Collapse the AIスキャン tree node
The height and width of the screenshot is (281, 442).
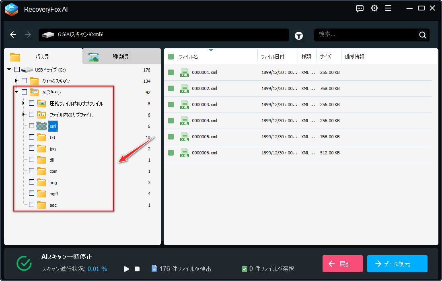16,92
